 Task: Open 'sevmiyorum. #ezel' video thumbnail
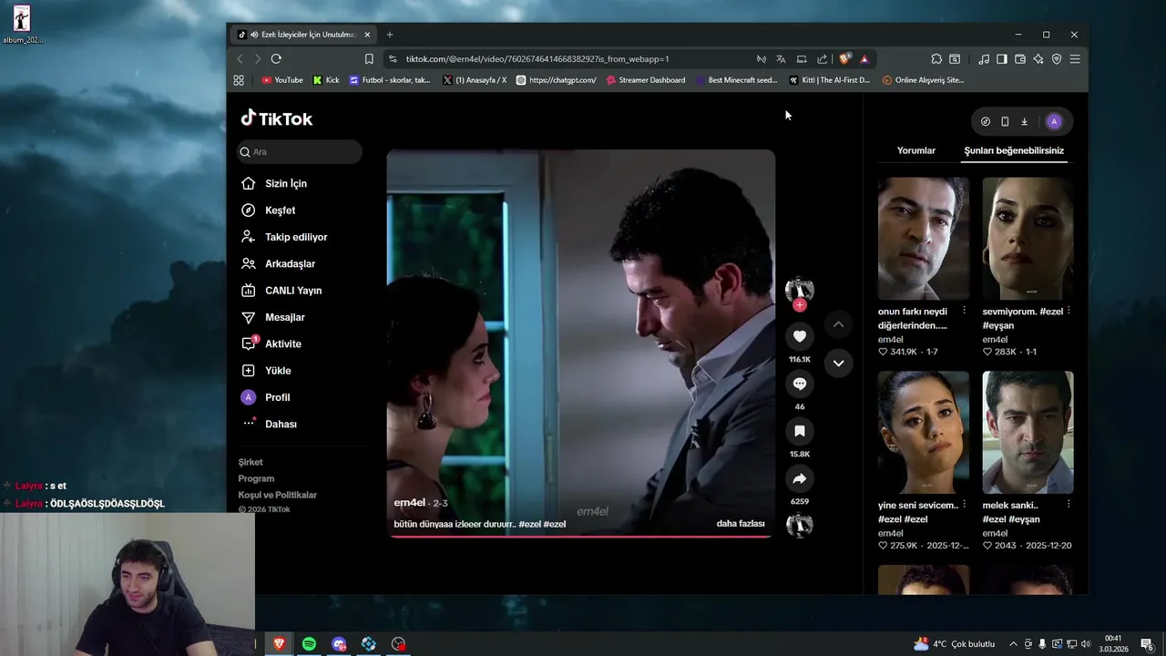(1028, 238)
